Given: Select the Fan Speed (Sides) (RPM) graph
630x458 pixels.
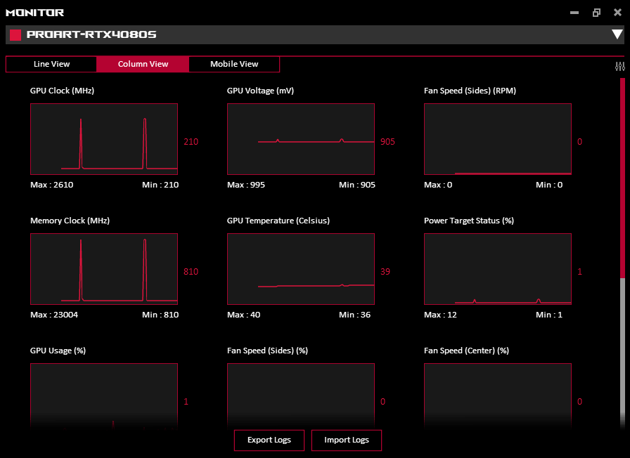Looking at the screenshot, I should point(498,139).
